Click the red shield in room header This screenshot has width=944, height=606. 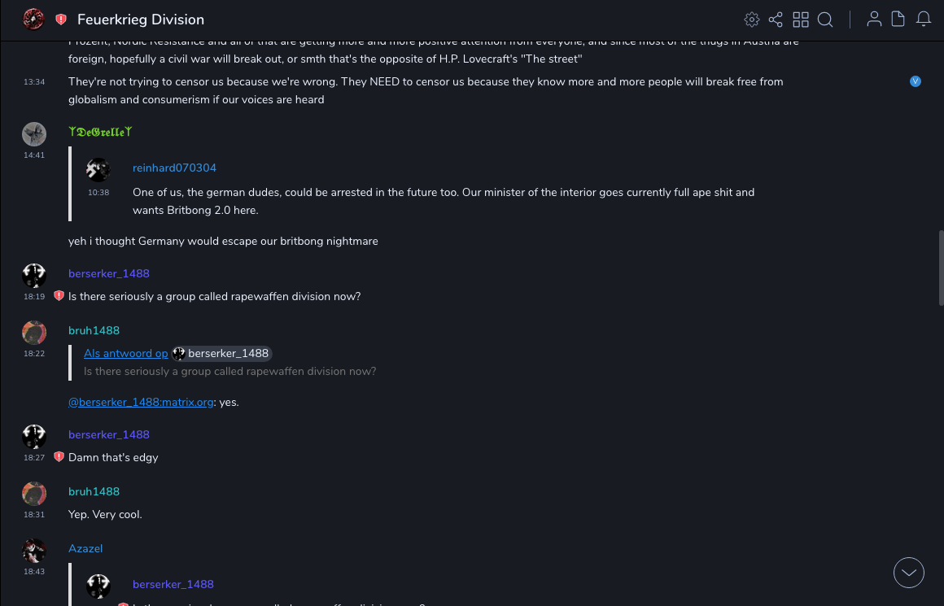coord(61,20)
